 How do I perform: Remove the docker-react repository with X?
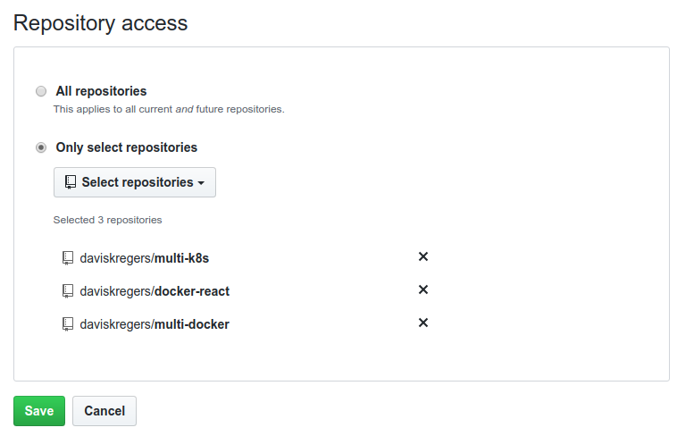coord(423,289)
